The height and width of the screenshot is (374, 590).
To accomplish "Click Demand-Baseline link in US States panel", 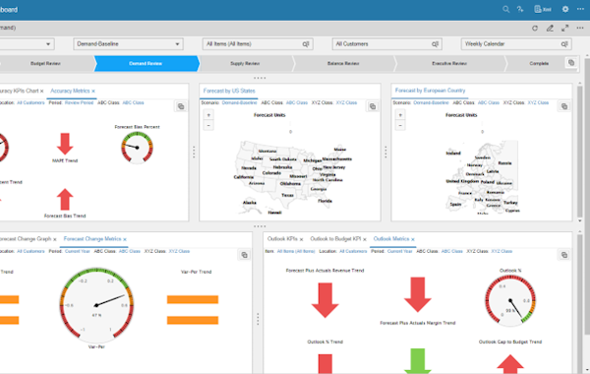I will point(239,102).
